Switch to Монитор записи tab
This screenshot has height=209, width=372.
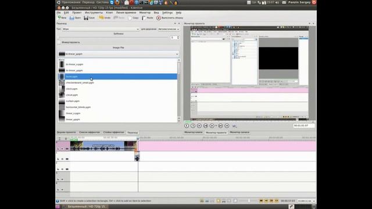[239, 132]
